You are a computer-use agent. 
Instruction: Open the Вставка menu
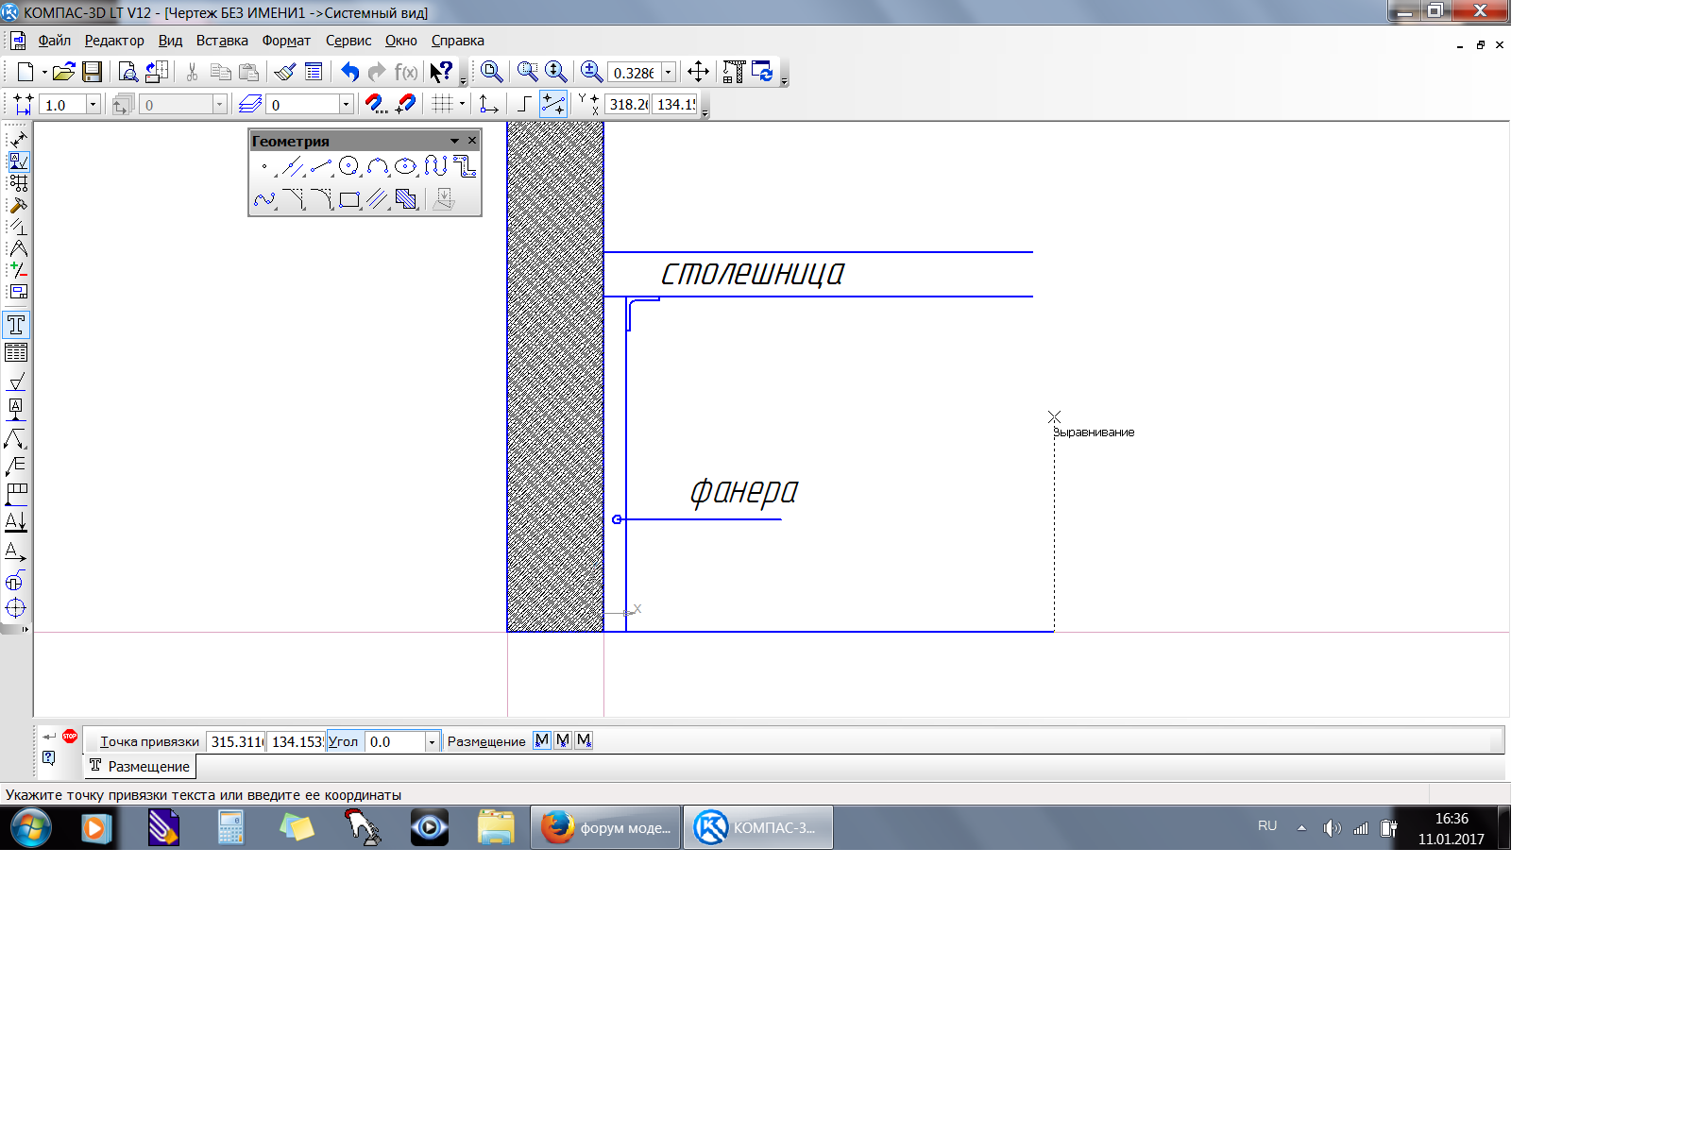222,41
